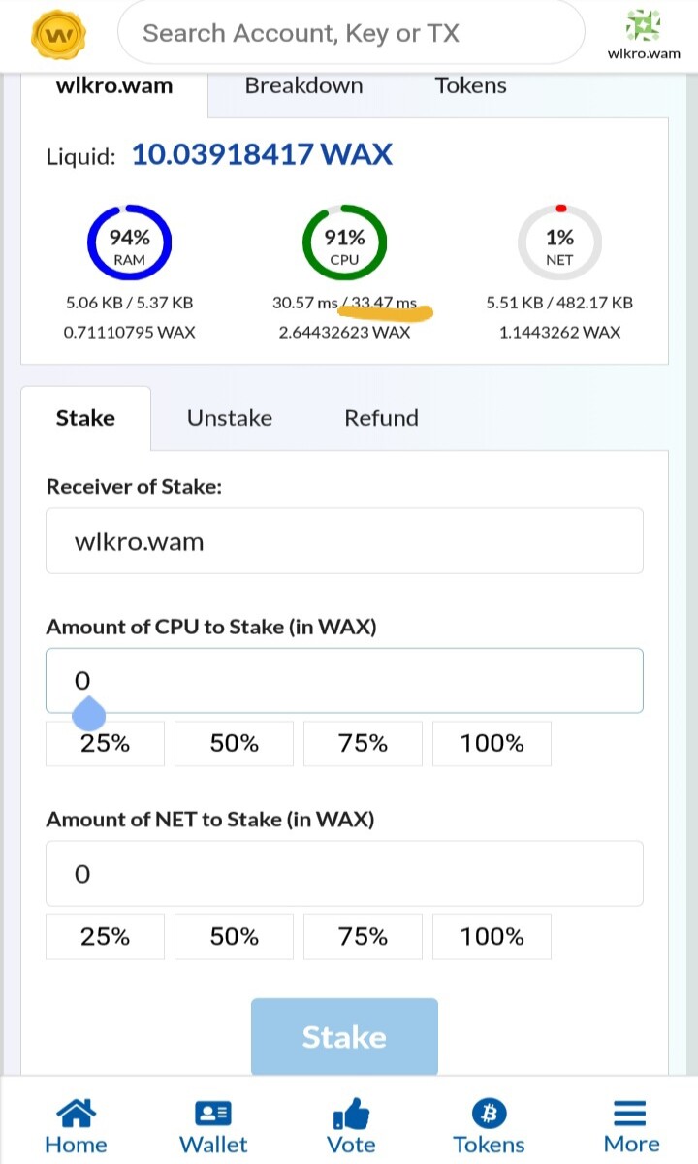
Task: Set CPU stake amount to 100%
Action: 492,744
